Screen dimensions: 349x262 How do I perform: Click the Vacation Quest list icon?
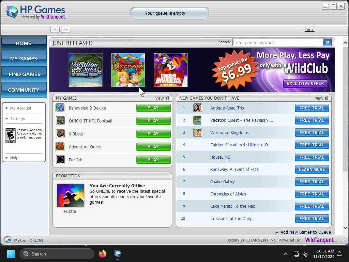point(197,120)
